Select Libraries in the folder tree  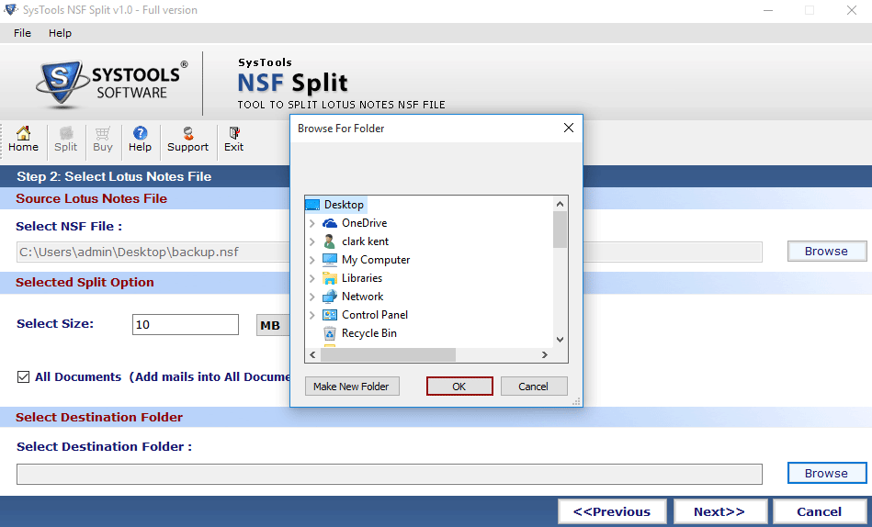pyautogui.click(x=361, y=278)
